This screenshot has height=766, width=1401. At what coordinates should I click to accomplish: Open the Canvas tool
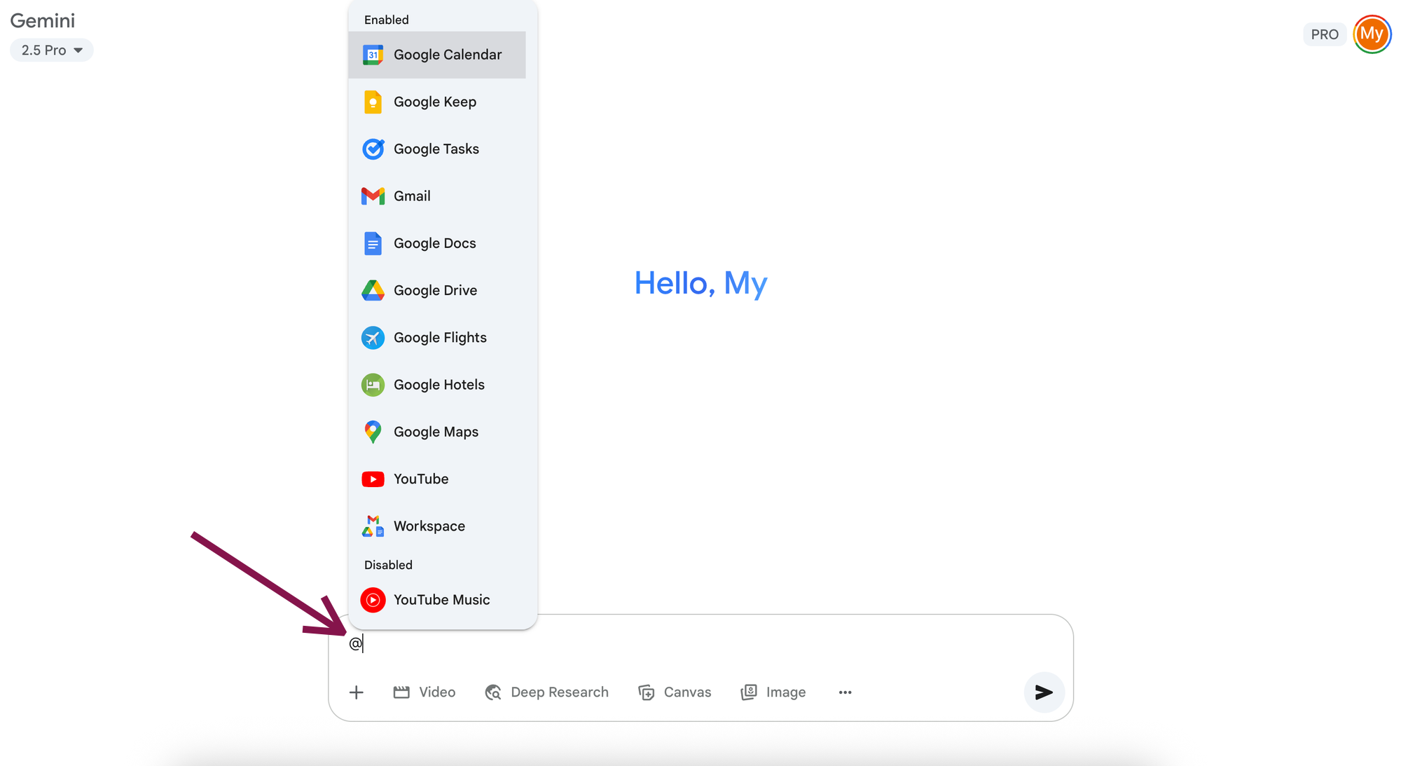pyautogui.click(x=675, y=692)
